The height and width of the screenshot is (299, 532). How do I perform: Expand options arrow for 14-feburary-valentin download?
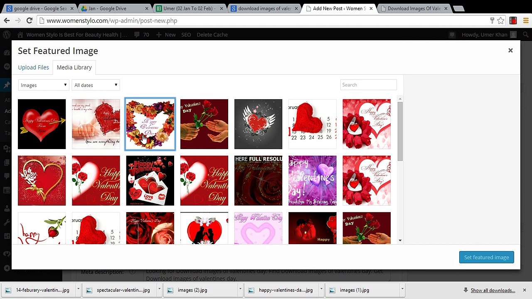tap(78, 290)
